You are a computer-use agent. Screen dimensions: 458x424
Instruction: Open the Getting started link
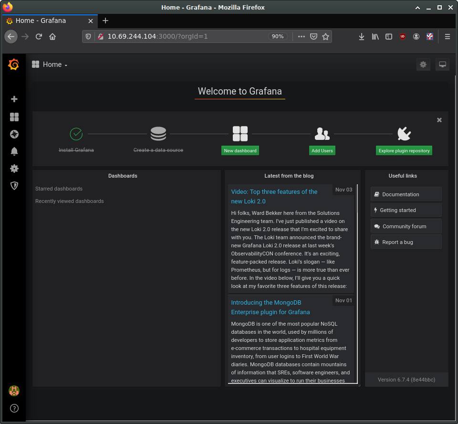click(x=406, y=210)
